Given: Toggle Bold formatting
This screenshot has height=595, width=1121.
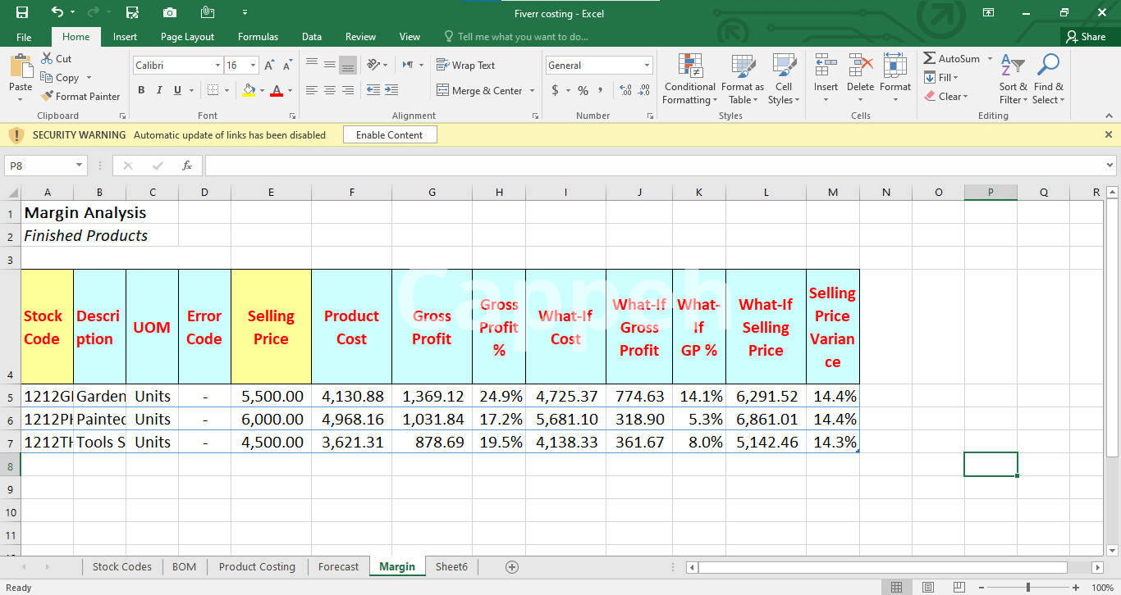Looking at the screenshot, I should 141,90.
